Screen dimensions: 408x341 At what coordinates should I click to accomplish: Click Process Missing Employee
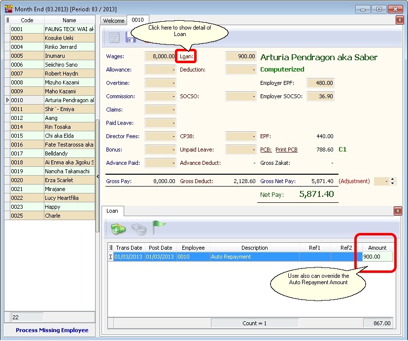52,330
